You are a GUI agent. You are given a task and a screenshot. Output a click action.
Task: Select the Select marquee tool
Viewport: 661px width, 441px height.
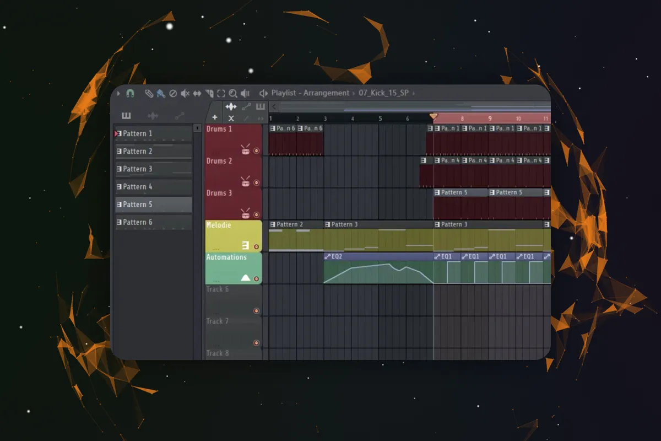click(x=221, y=93)
